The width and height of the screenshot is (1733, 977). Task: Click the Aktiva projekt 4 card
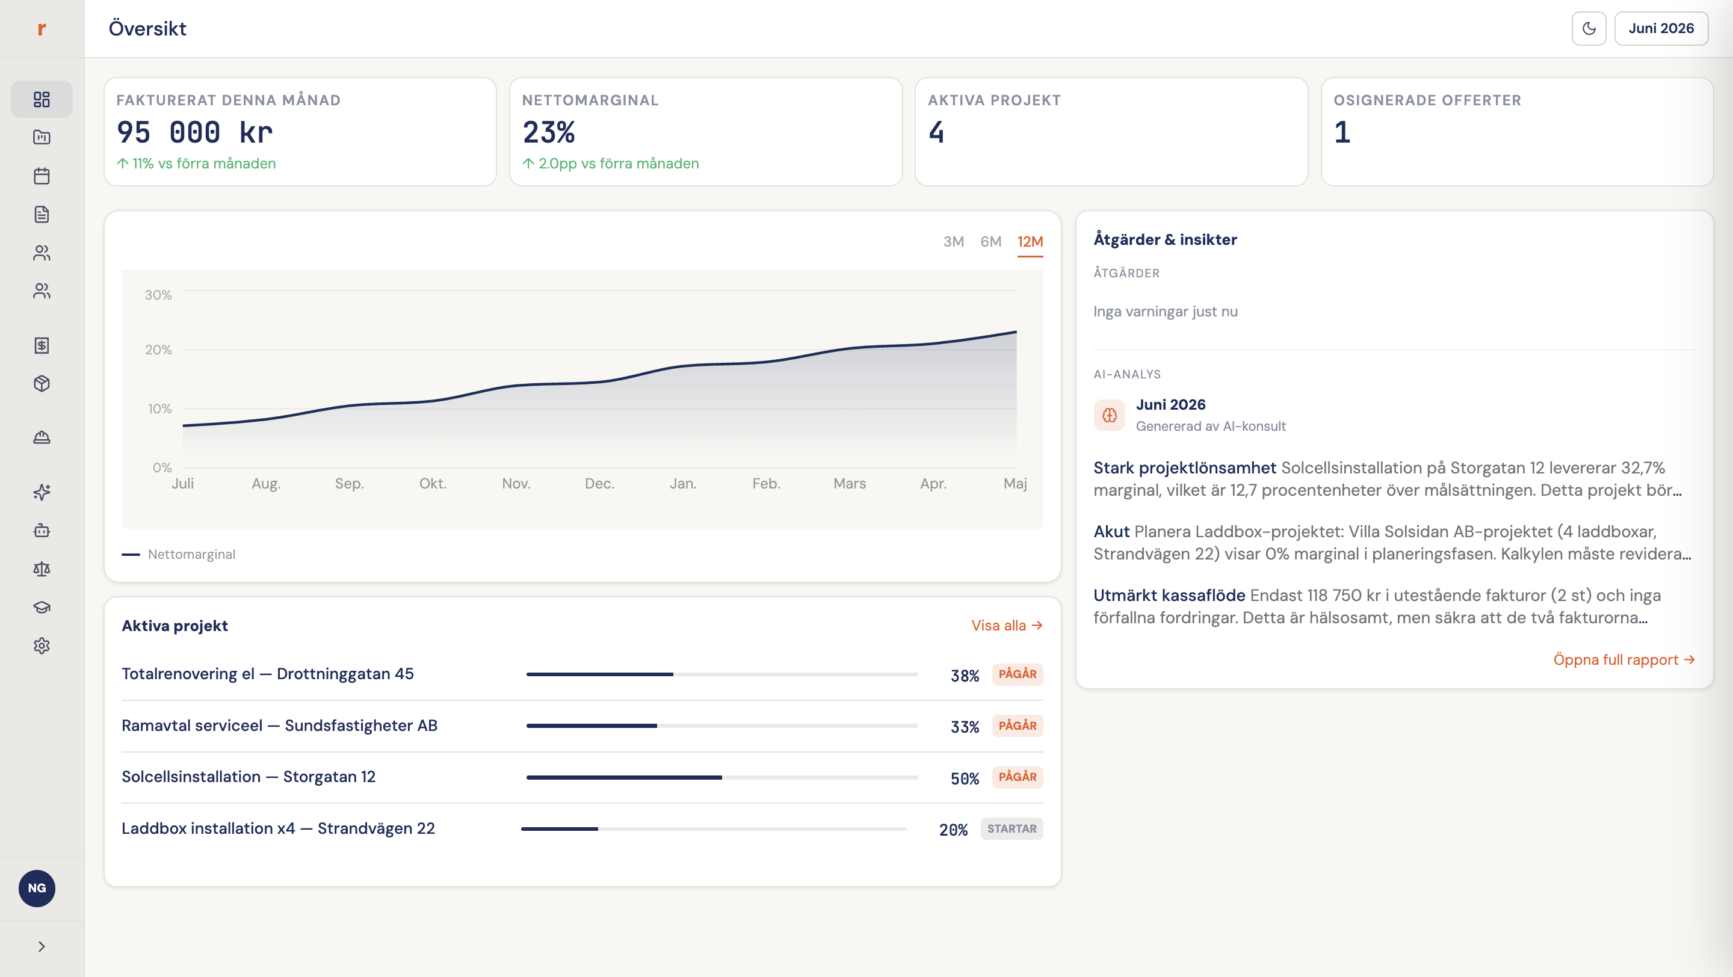[1111, 132]
